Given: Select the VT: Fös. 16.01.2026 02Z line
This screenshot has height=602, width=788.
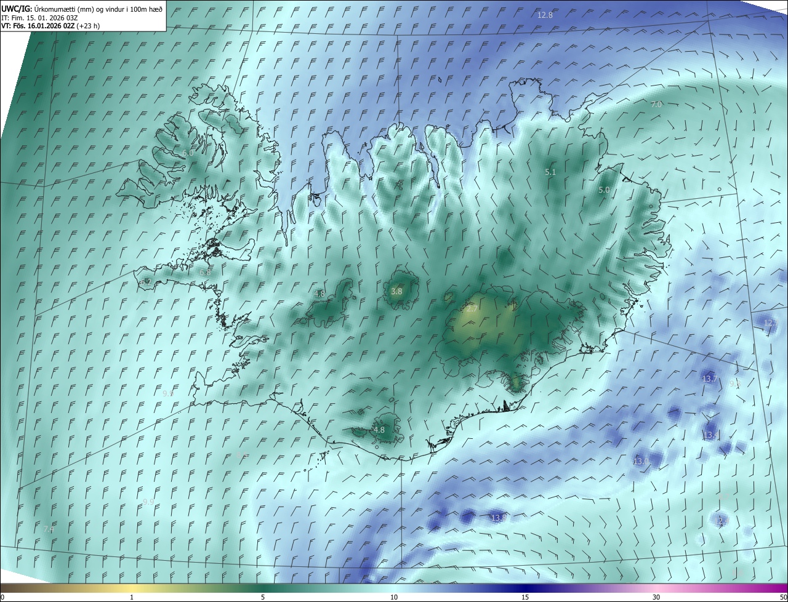Looking at the screenshot, I should click(x=50, y=26).
